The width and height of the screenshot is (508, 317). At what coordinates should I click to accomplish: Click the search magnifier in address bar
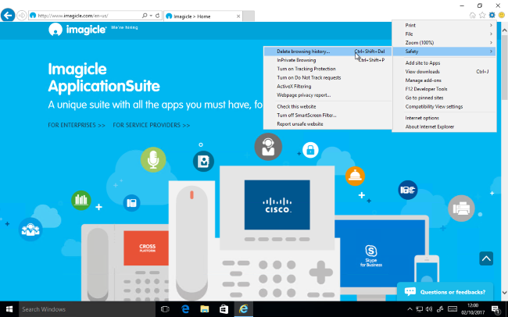145,16
